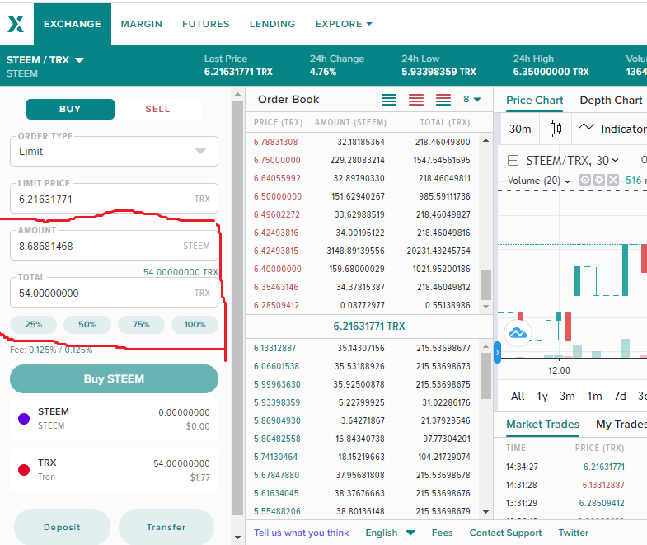647x545 pixels.
Task: Switch to BUY order side
Action: (70, 109)
